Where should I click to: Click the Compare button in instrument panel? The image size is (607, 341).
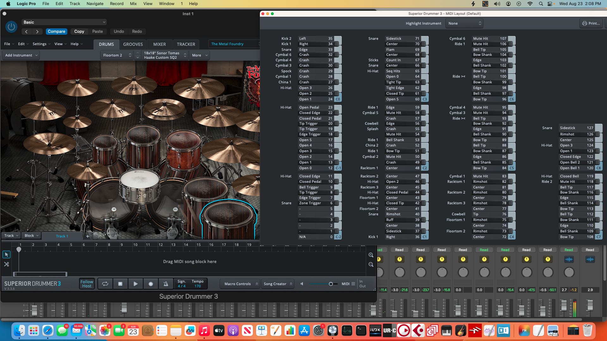tap(56, 31)
